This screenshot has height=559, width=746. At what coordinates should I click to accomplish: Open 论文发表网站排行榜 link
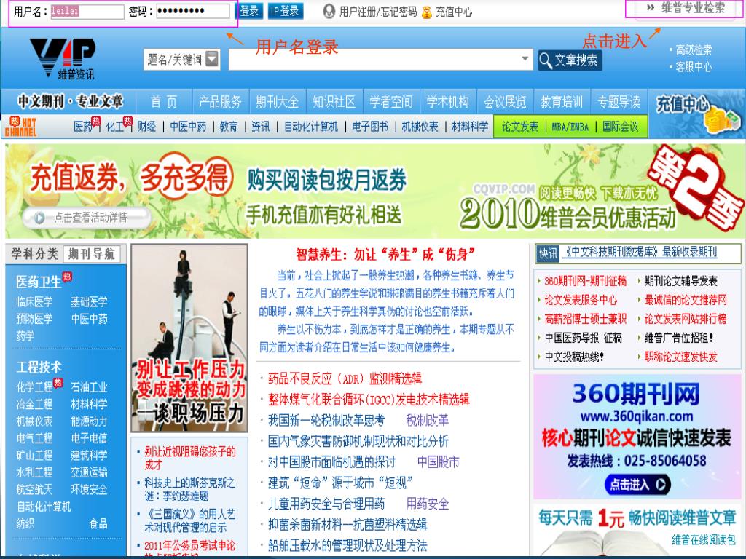click(x=686, y=319)
